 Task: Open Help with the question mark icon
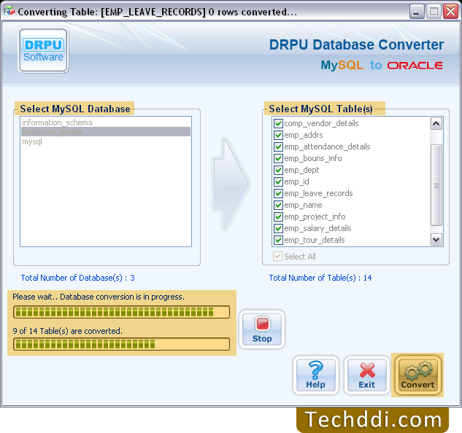[316, 375]
